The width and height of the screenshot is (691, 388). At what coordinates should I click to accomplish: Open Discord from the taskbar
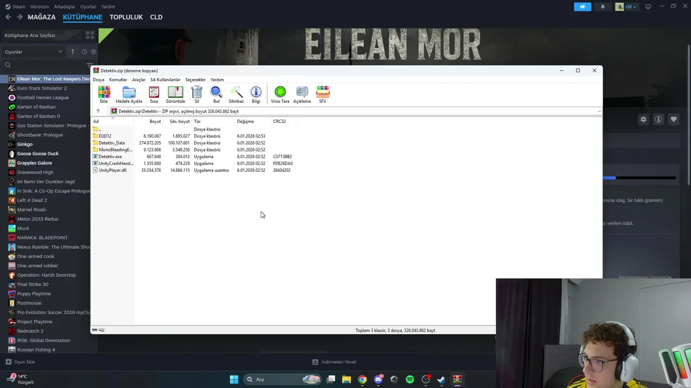click(378, 379)
